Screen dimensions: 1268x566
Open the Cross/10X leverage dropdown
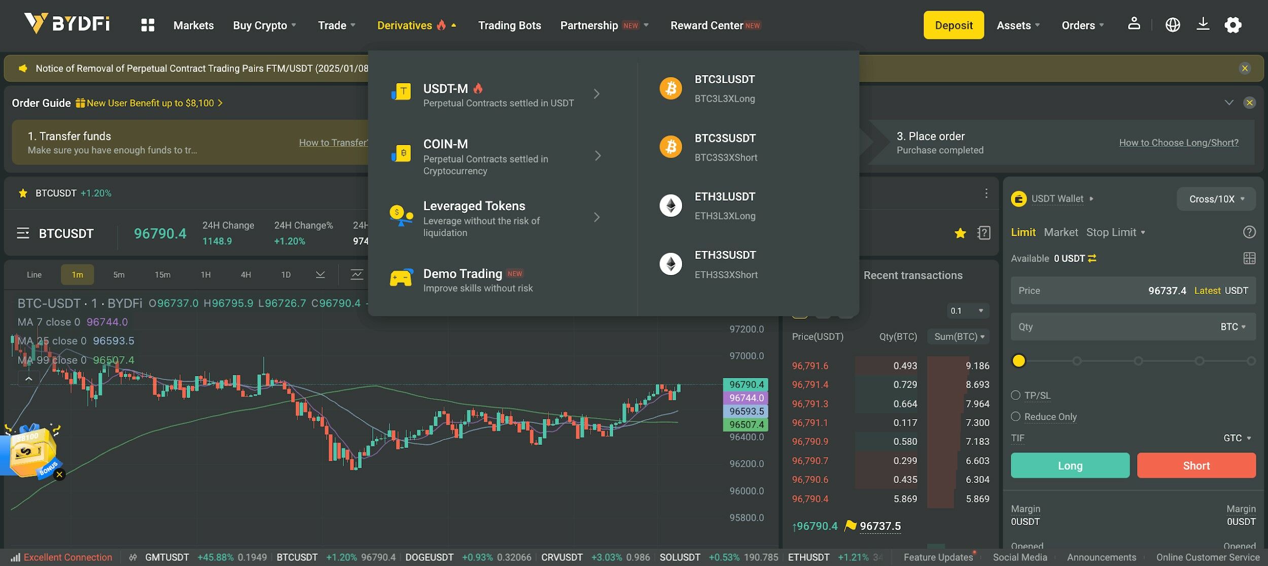click(1216, 199)
